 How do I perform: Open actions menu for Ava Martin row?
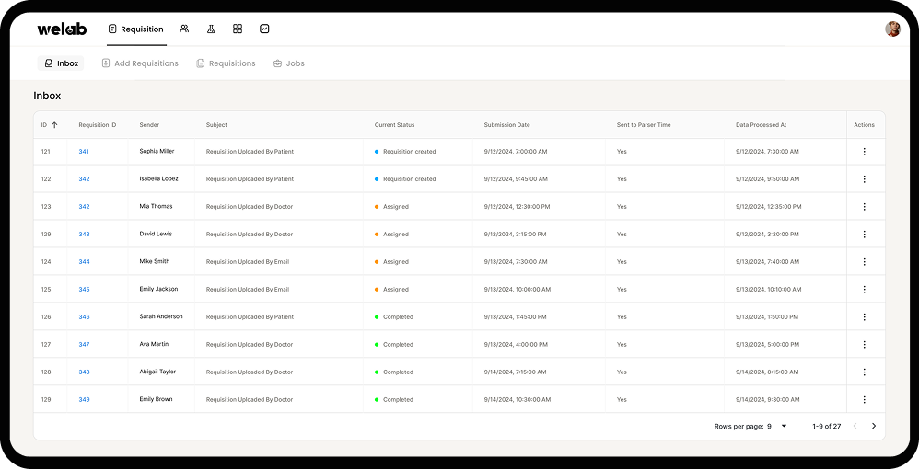pyautogui.click(x=864, y=344)
